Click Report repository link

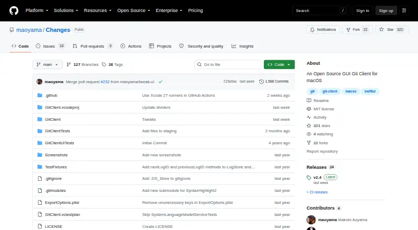pyautogui.click(x=322, y=151)
